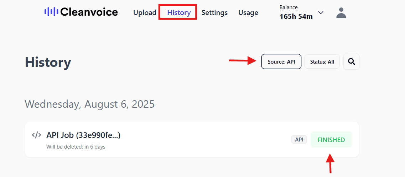Screen dimensions: 405x177
Task: Open the user profile avatar icon
Action: click(x=341, y=13)
